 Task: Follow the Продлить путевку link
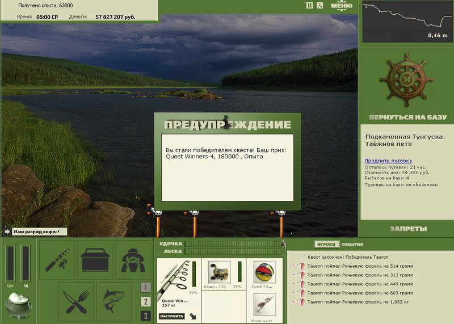point(388,161)
